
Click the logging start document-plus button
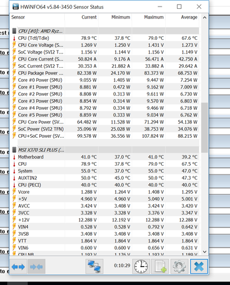pyautogui.click(x=160, y=267)
